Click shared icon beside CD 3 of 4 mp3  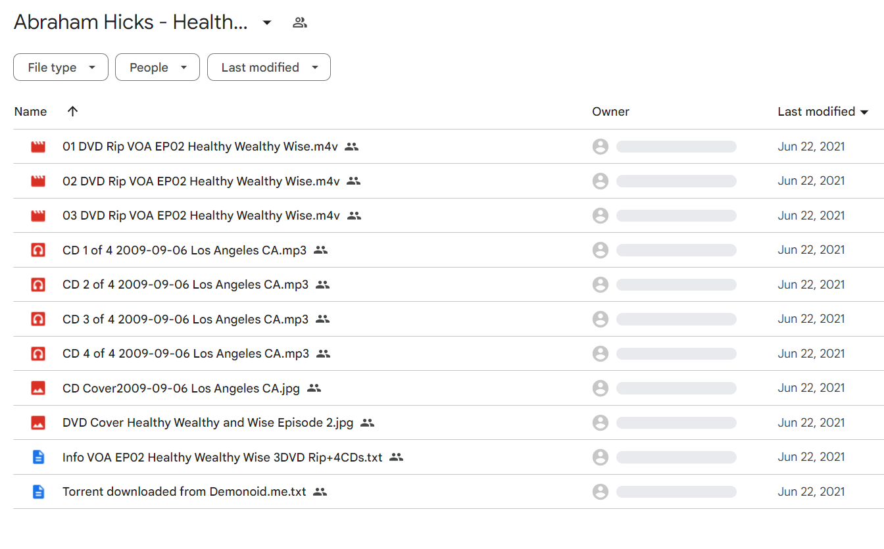tap(322, 319)
